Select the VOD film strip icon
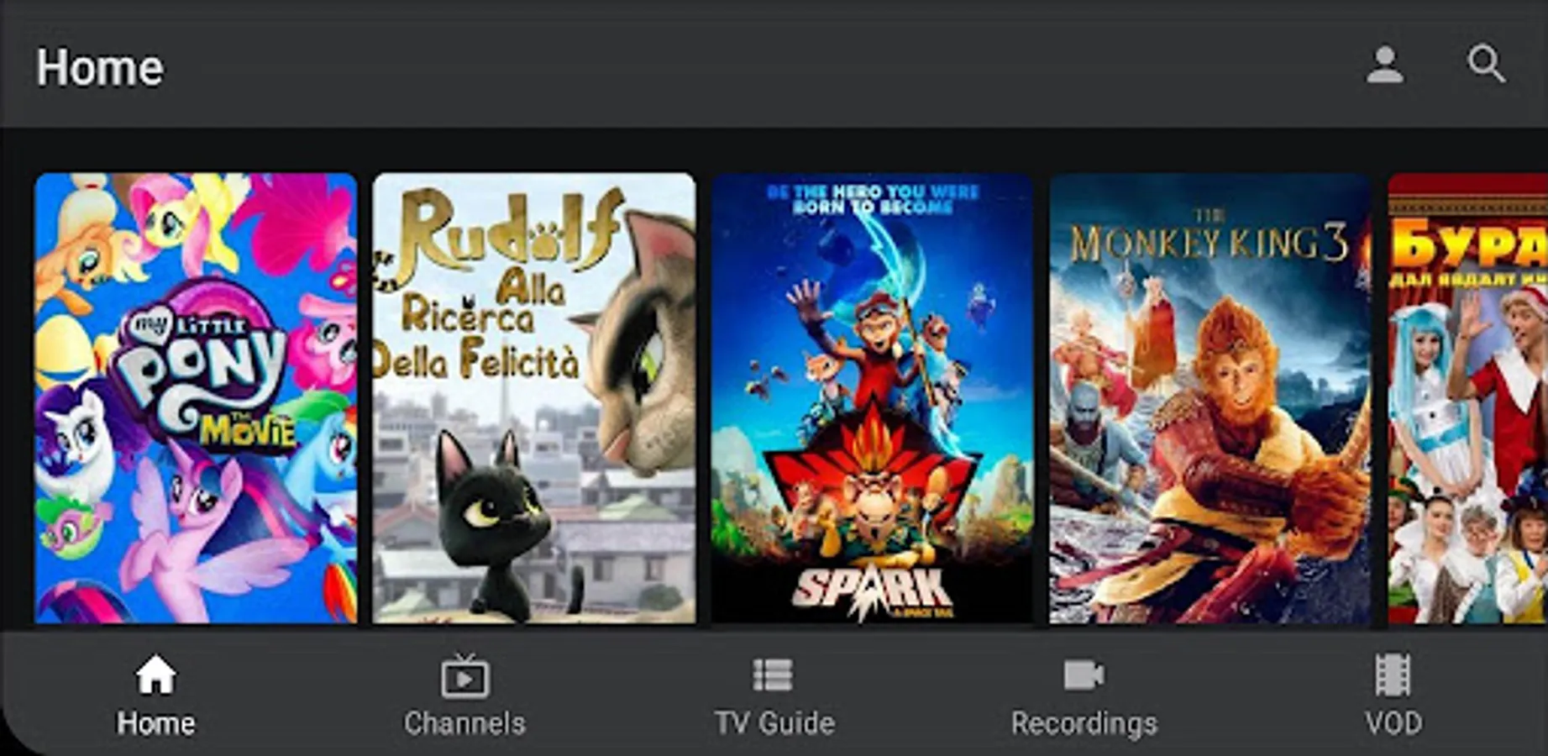Image resolution: width=1548 pixels, height=756 pixels. (x=1393, y=675)
